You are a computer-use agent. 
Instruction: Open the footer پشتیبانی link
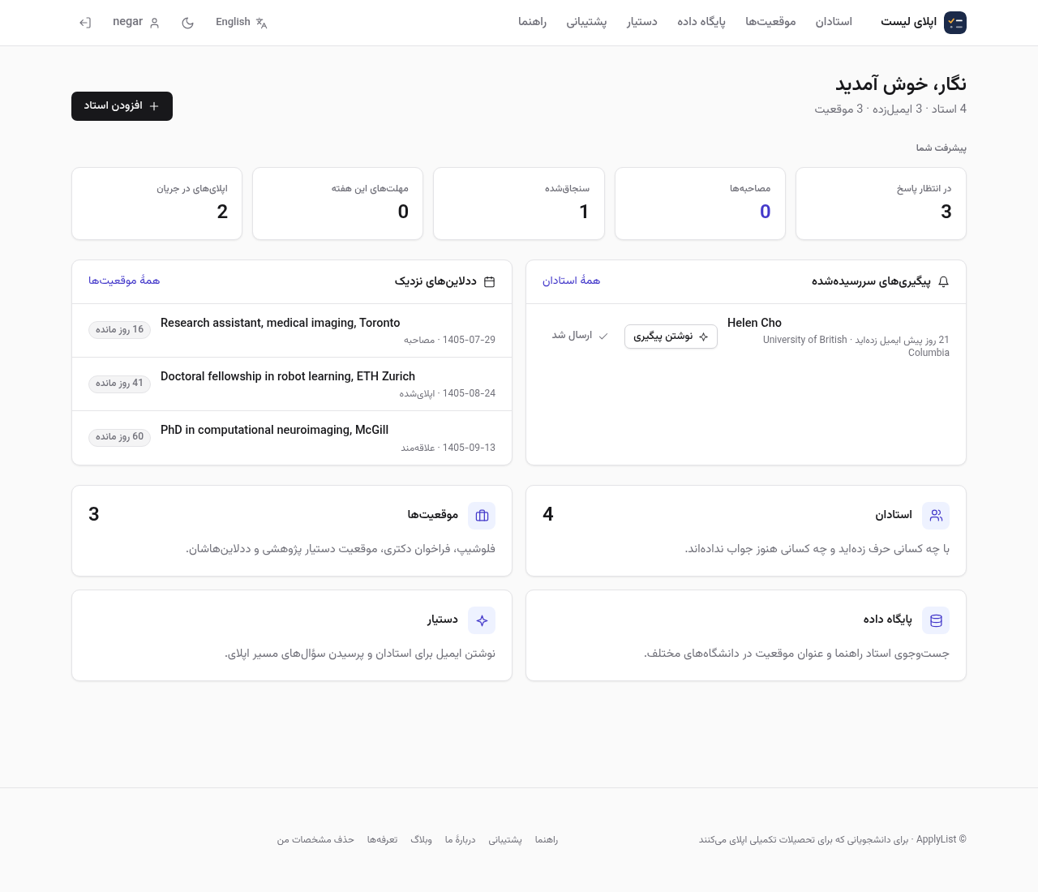point(505,840)
